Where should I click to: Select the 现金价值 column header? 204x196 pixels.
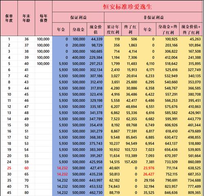pyautogui.click(x=95, y=29)
